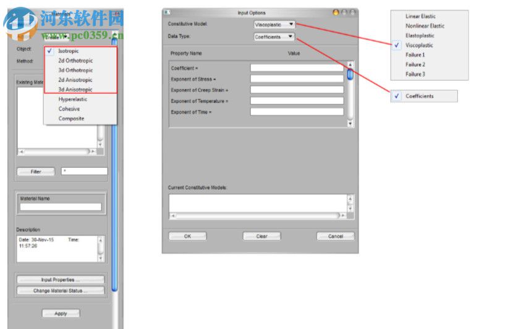The height and width of the screenshot is (329, 513).
Task: Click the Material Name input field
Action: [61, 207]
